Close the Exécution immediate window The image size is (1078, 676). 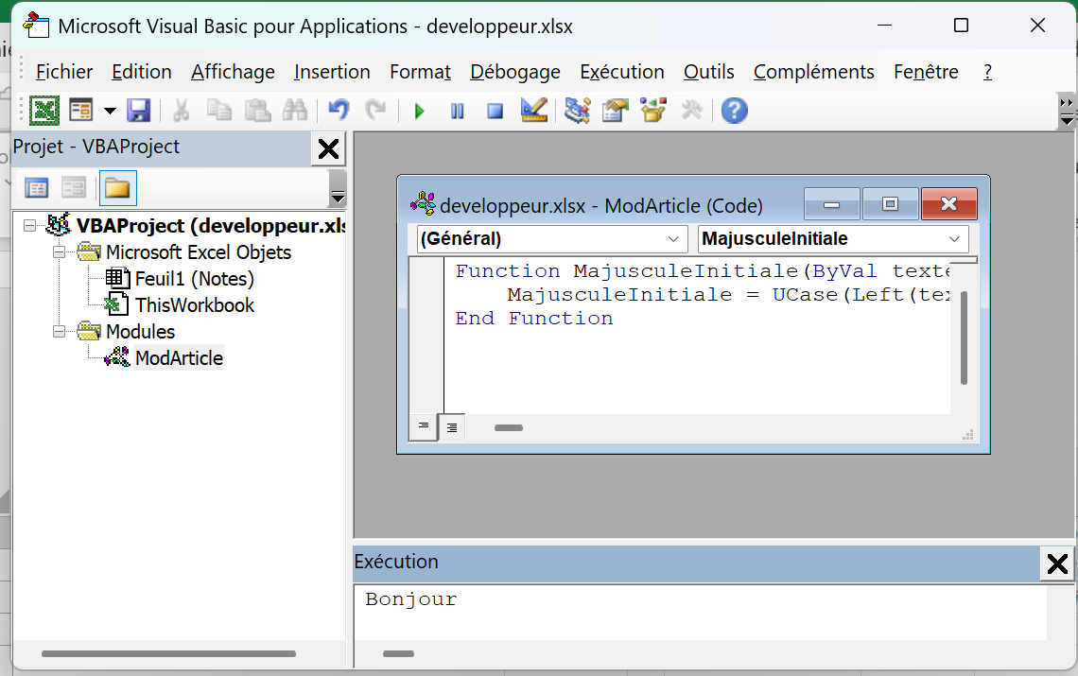(x=1056, y=563)
